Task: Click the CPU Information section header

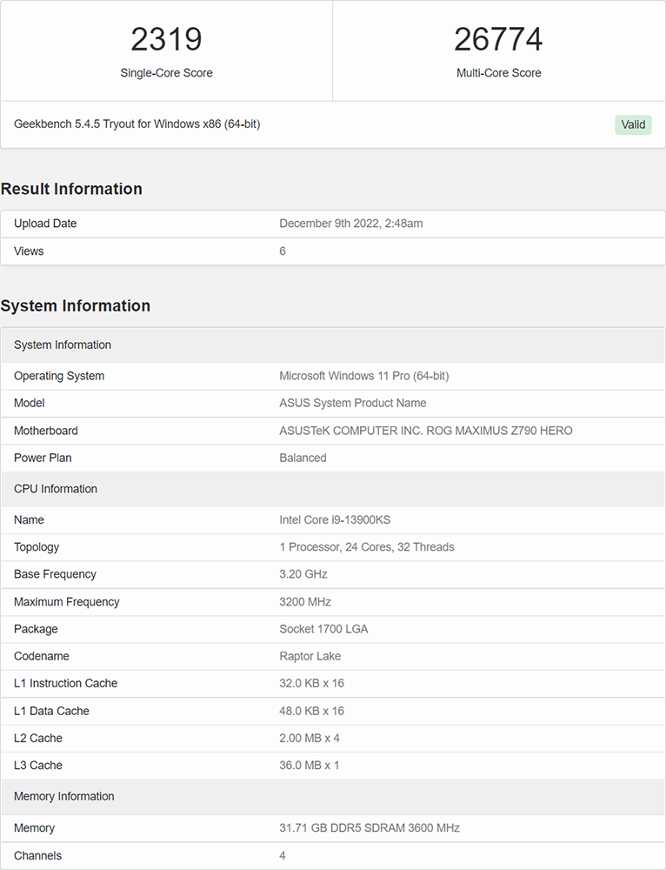Action: pyautogui.click(x=333, y=489)
